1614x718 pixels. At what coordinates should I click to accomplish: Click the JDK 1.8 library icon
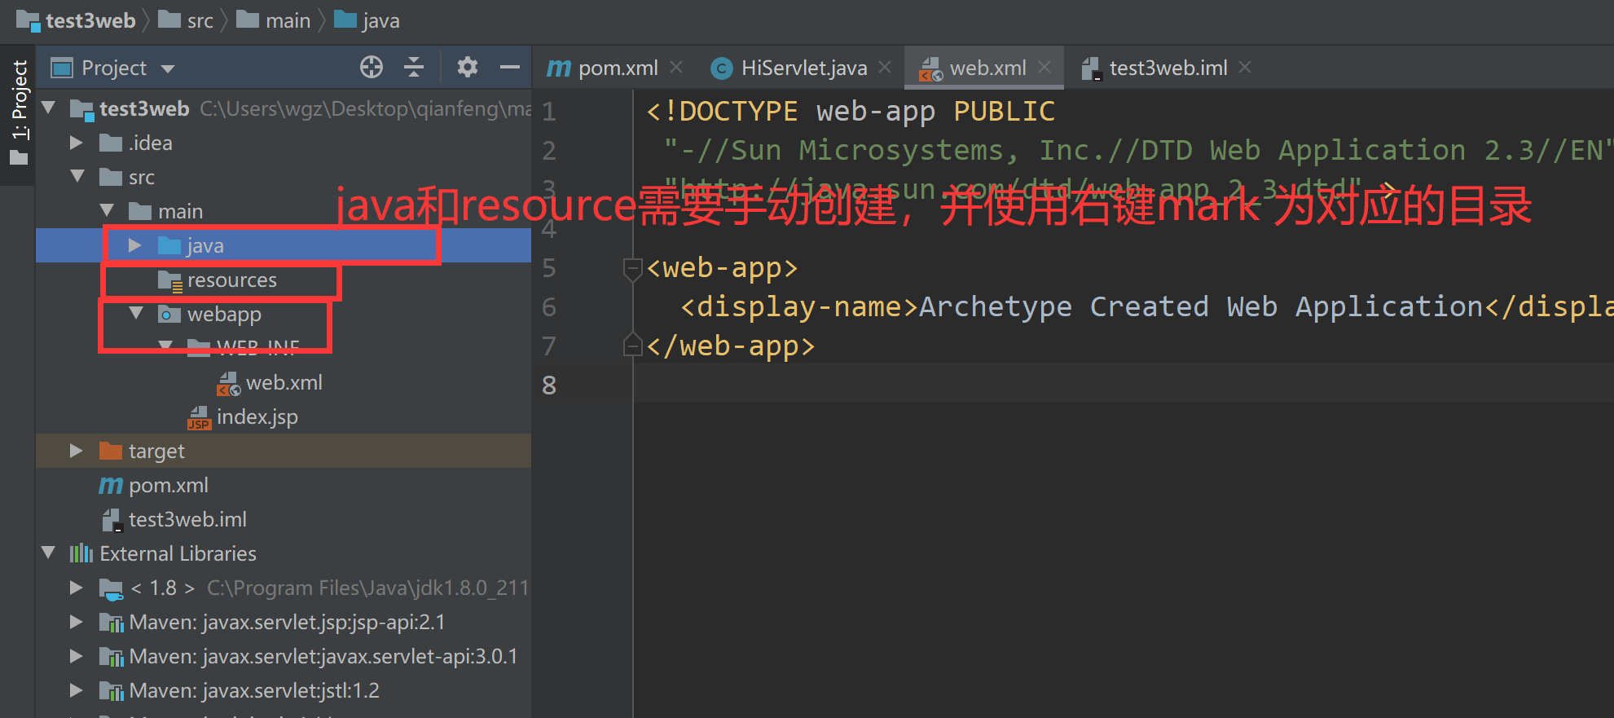(111, 588)
